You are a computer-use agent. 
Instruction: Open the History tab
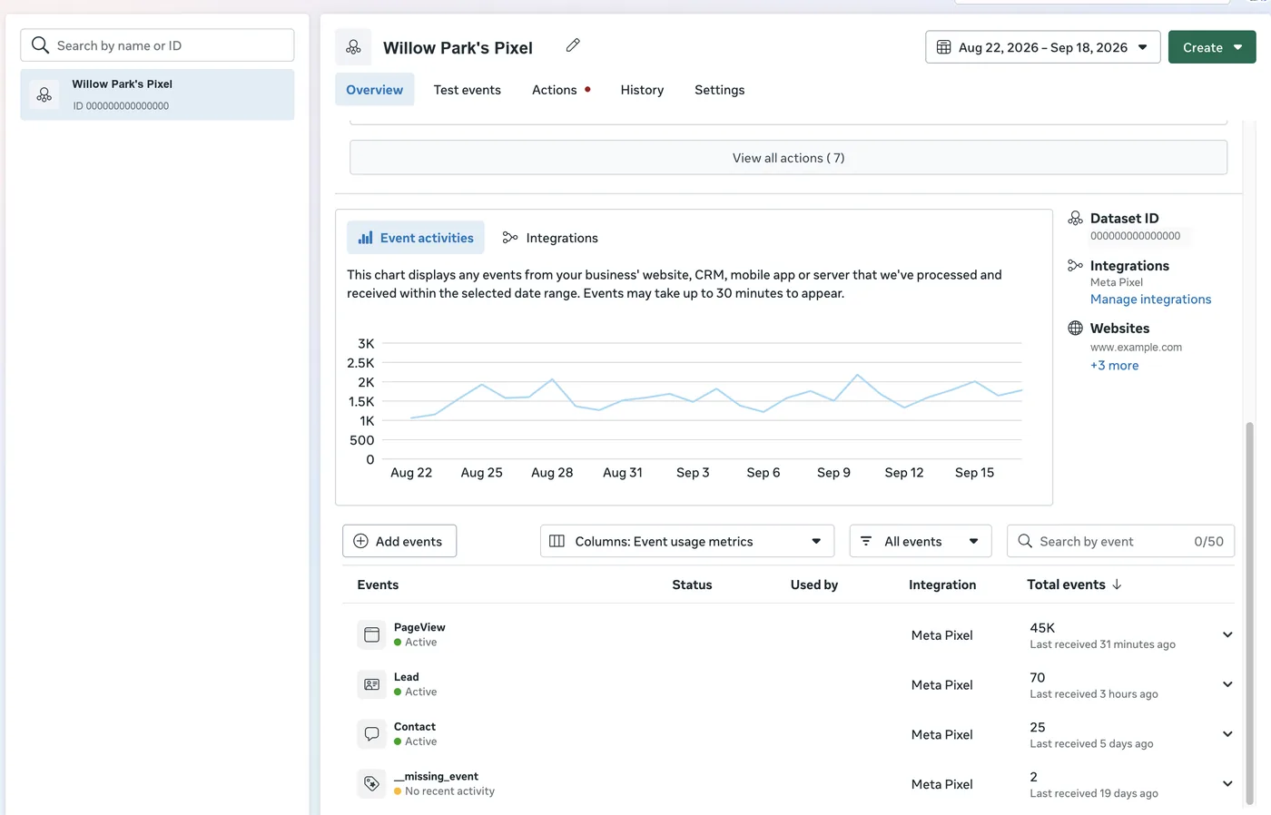click(x=642, y=90)
